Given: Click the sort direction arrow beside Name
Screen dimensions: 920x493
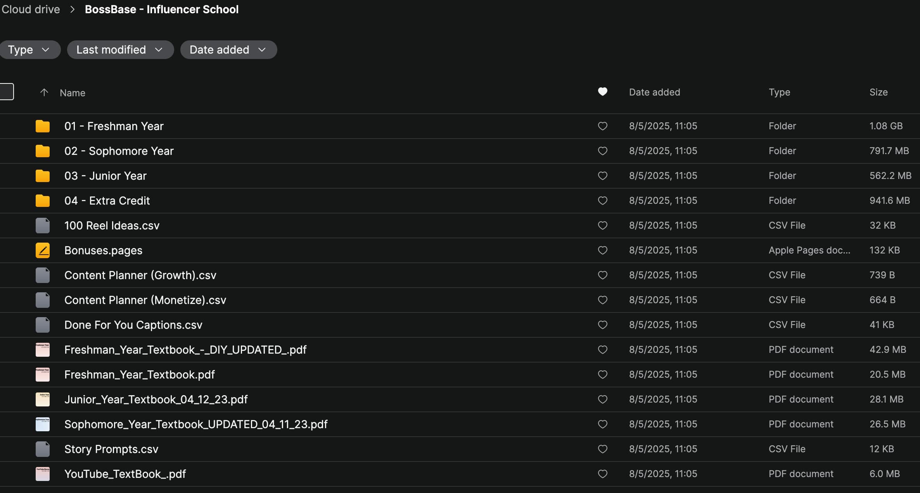Looking at the screenshot, I should (44, 92).
